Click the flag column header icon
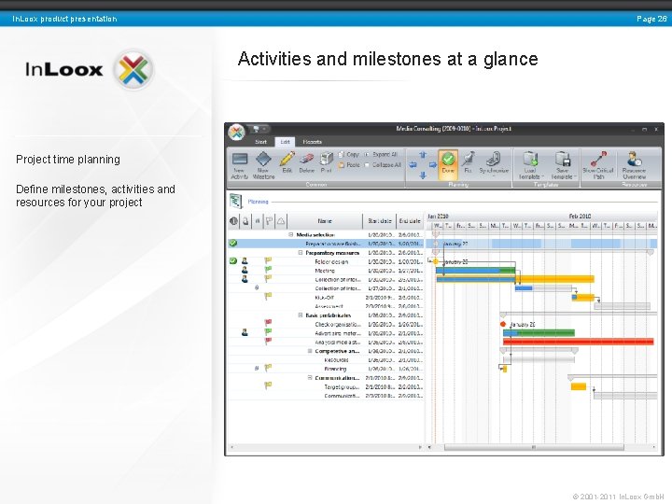Image resolution: width=672 pixels, height=504 pixels. [269, 221]
